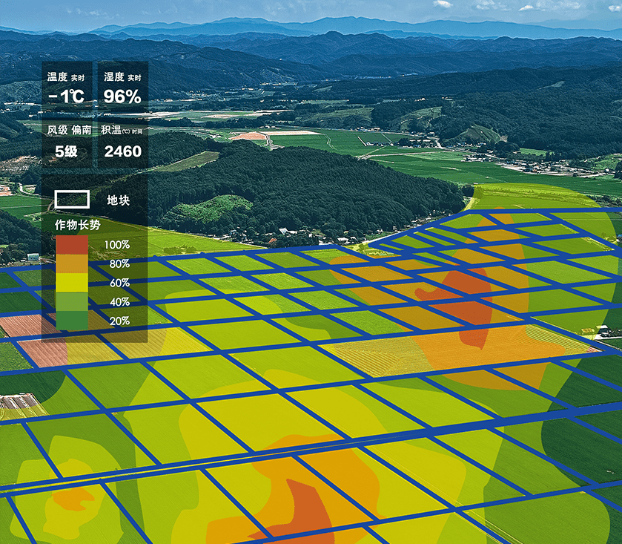Screen dimensions: 622x544
Task: Click the 20% legend percentage label
Action: point(117,321)
